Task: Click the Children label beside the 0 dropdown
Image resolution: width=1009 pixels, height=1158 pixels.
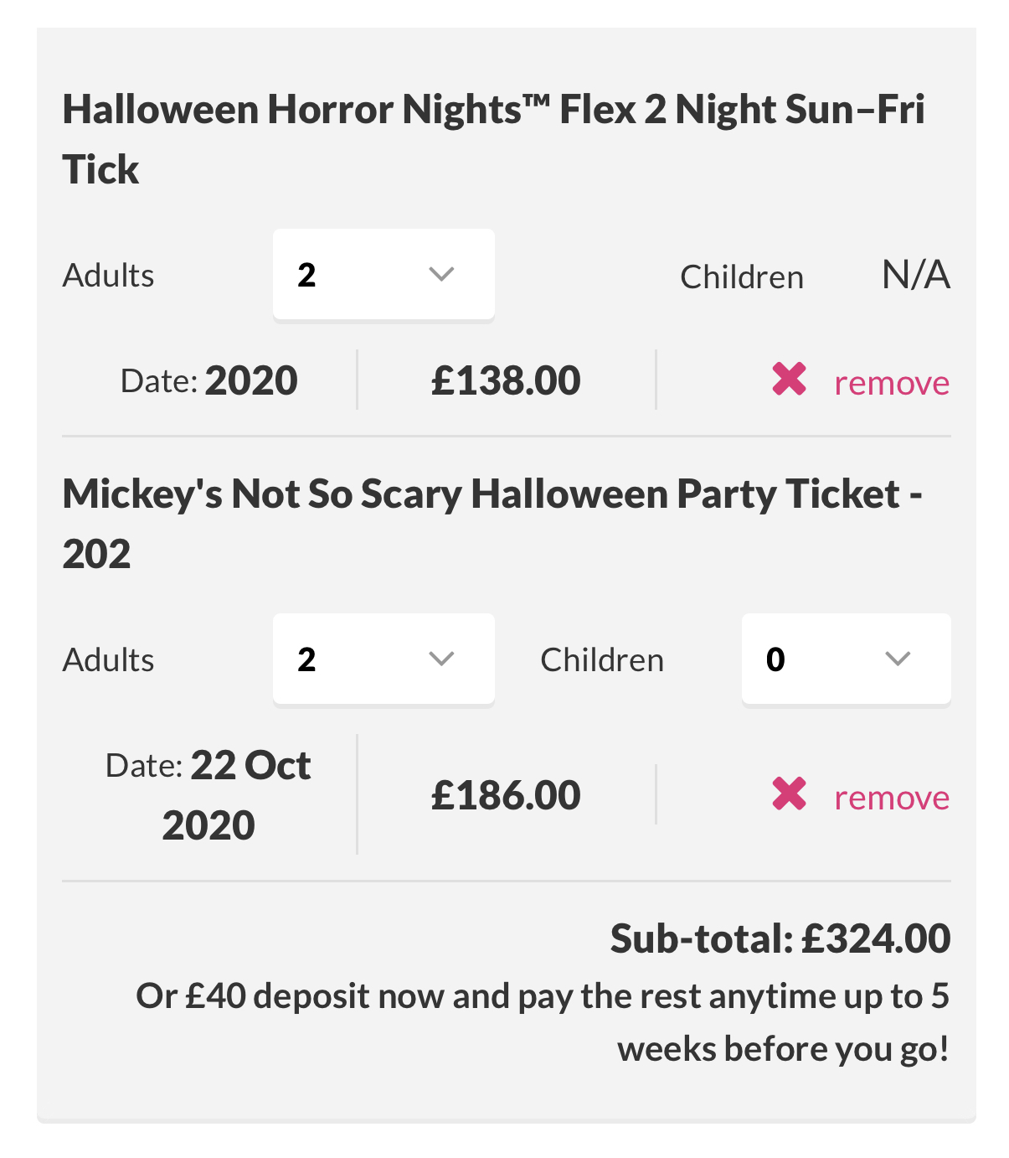Action: (602, 659)
